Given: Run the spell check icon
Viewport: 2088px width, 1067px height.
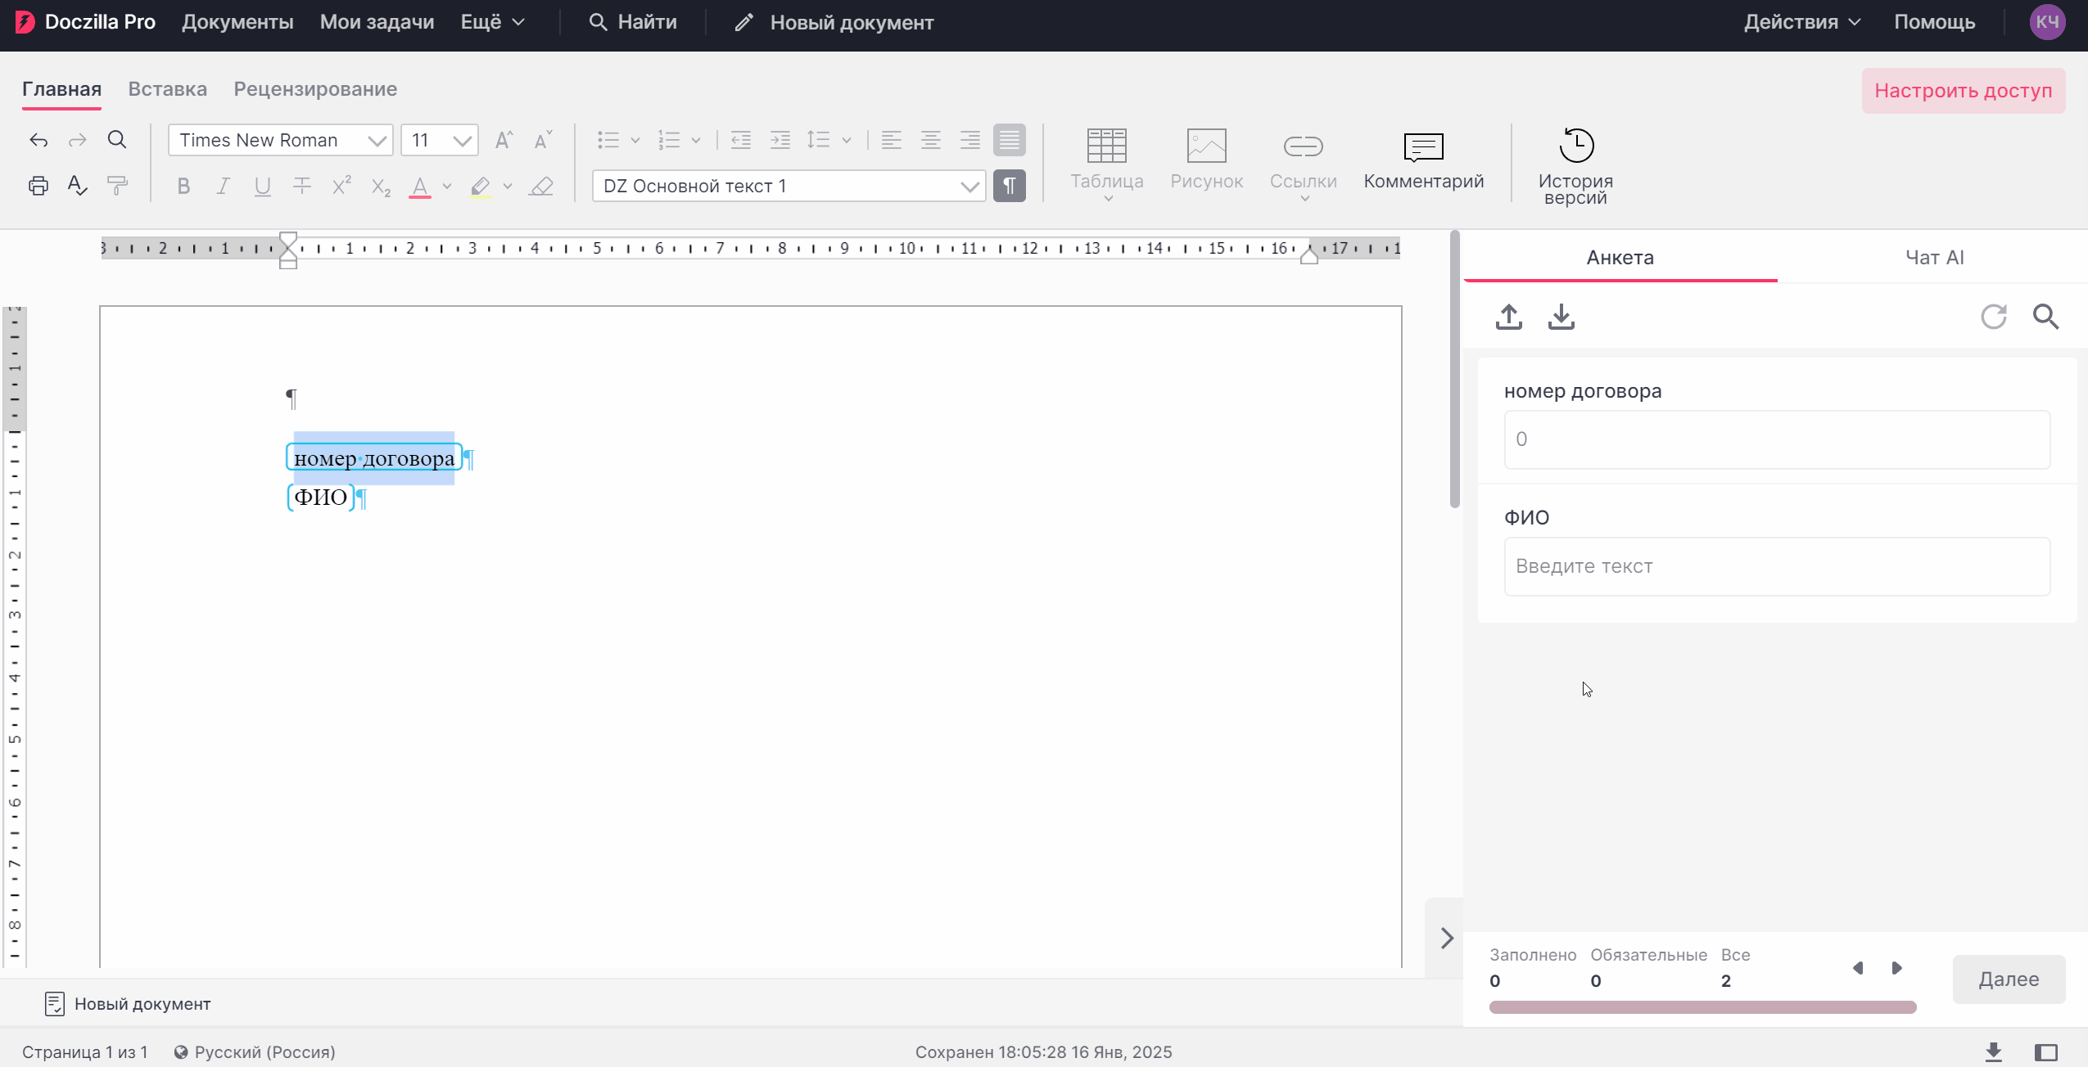Looking at the screenshot, I should (x=77, y=186).
